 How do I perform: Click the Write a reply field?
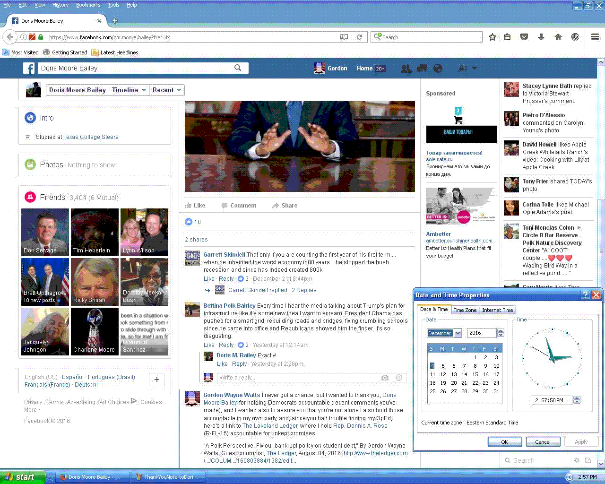pyautogui.click(x=298, y=378)
